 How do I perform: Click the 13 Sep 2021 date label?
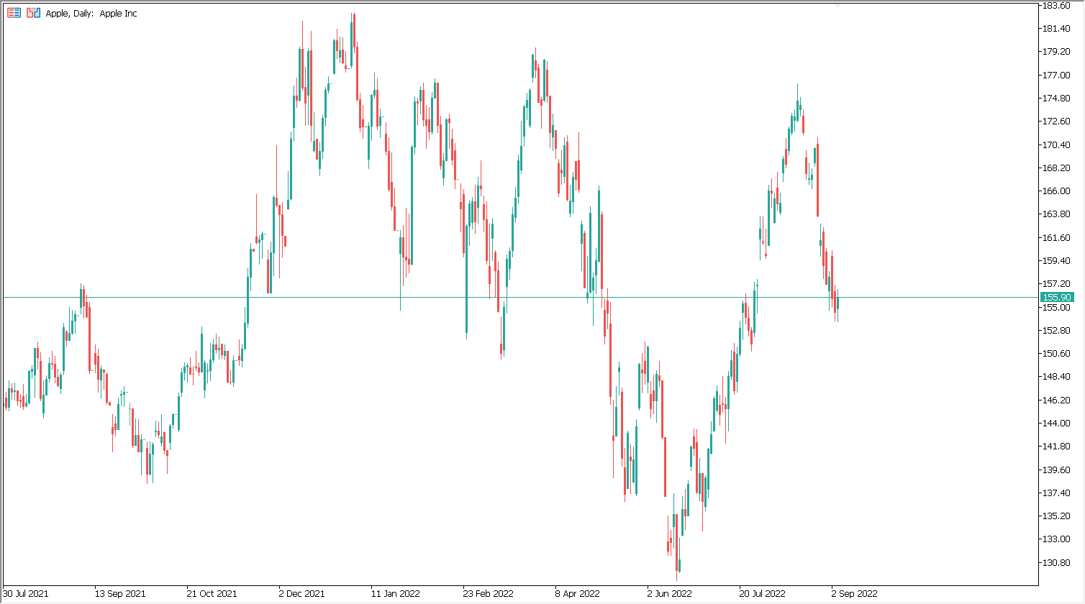coord(120,594)
